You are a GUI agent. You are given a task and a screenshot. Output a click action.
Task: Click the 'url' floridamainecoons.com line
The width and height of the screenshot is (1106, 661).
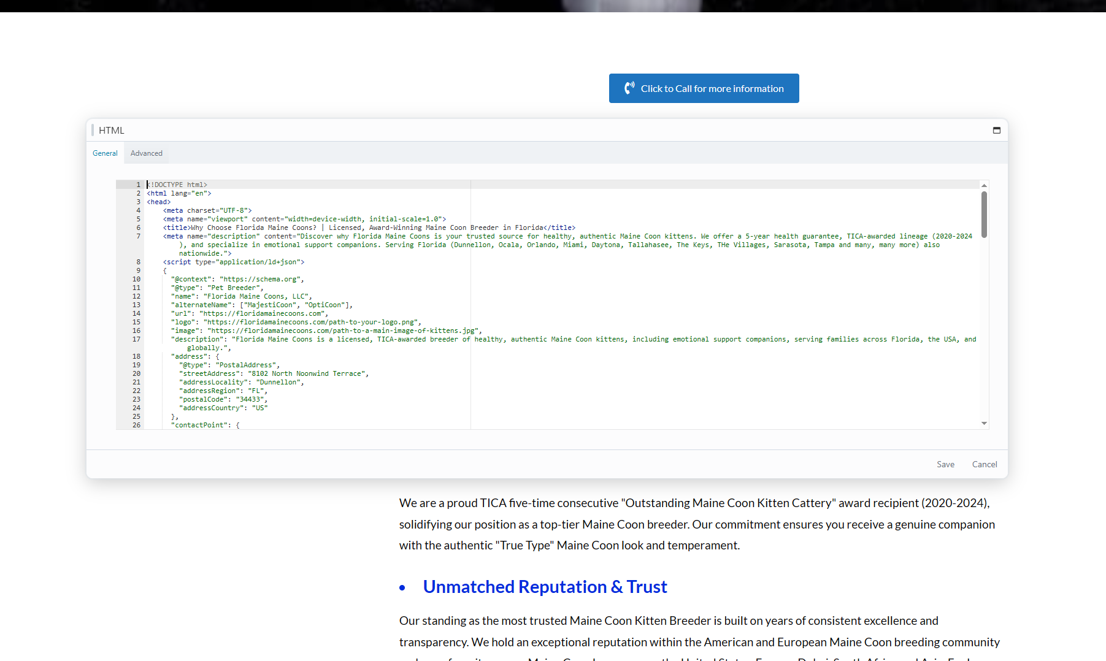tap(250, 313)
